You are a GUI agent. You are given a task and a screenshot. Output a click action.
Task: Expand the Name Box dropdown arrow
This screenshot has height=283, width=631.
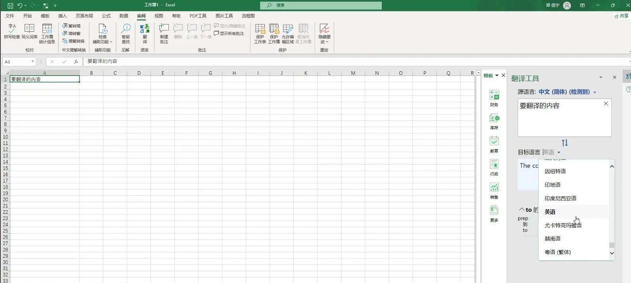(x=32, y=62)
